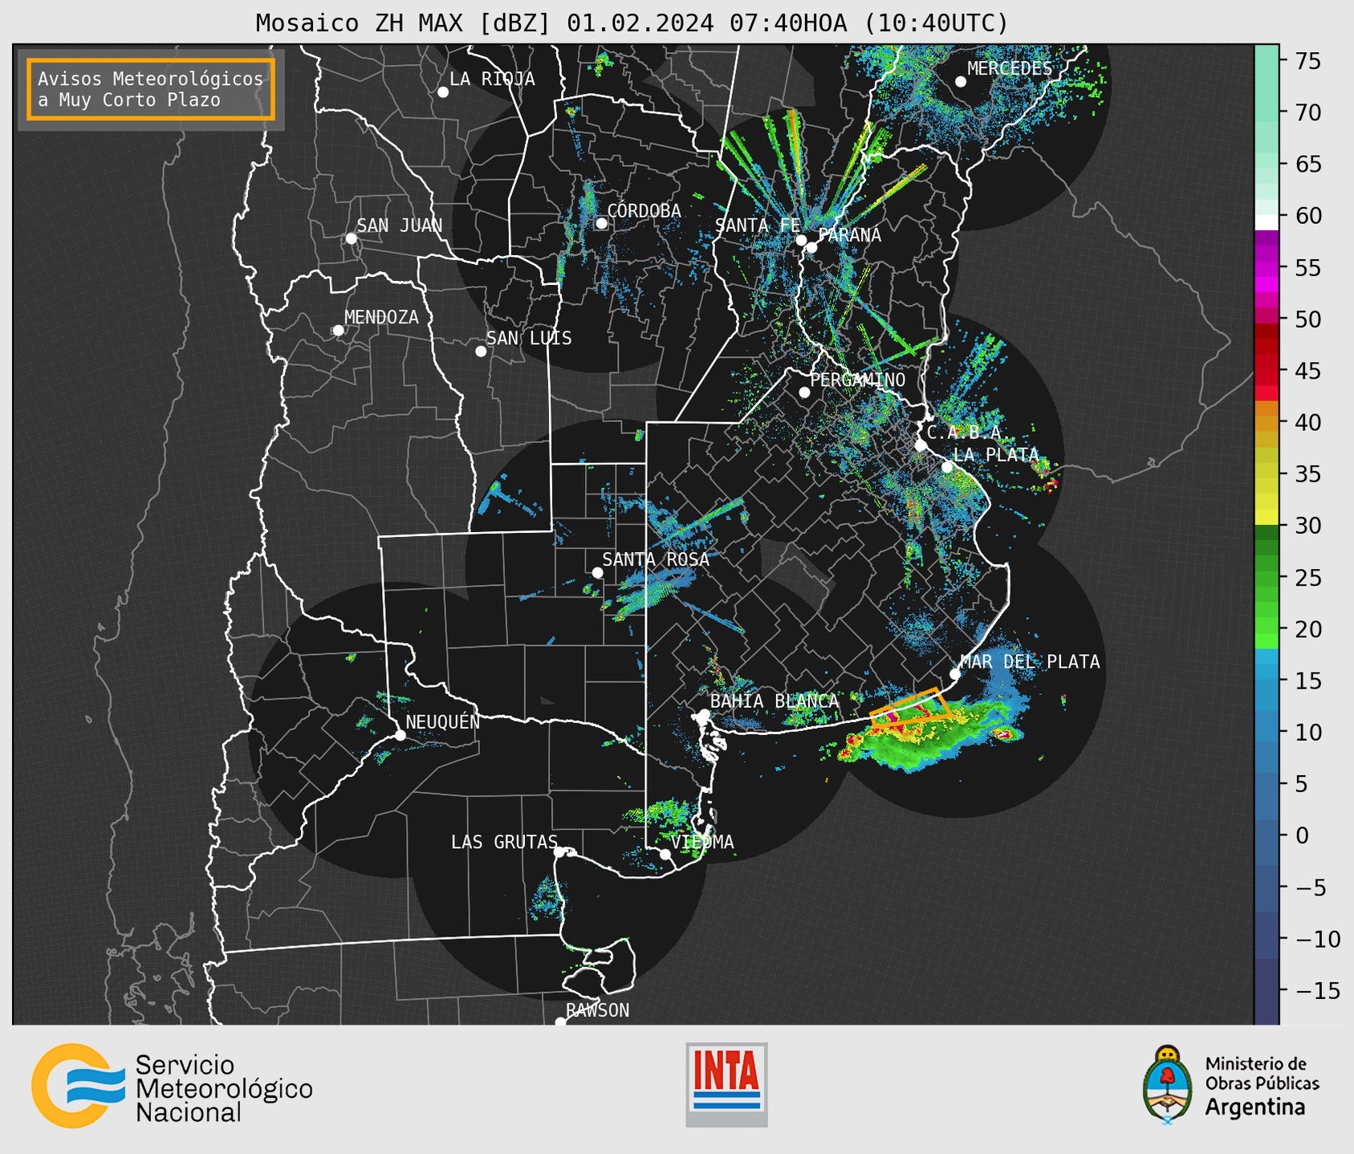The height and width of the screenshot is (1154, 1354).
Task: Click the Ministerio de Obras Públicas logo
Action: click(x=1231, y=1085)
